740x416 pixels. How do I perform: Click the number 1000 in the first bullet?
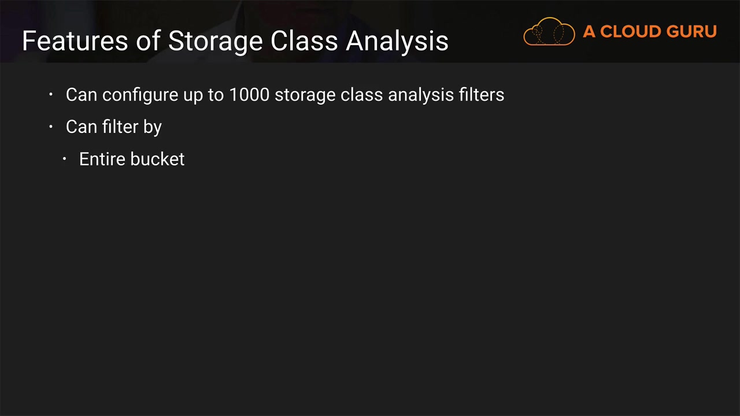point(249,95)
